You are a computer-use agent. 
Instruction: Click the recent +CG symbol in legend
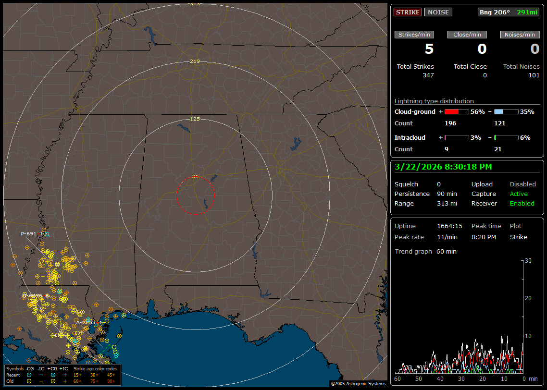[x=53, y=375]
